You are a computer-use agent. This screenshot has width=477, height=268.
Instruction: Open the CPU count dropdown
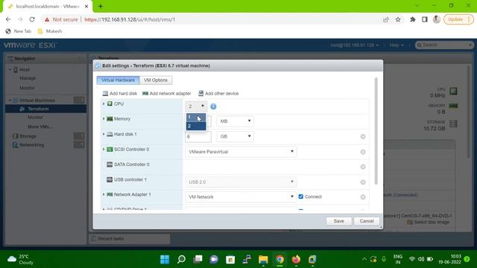point(196,106)
